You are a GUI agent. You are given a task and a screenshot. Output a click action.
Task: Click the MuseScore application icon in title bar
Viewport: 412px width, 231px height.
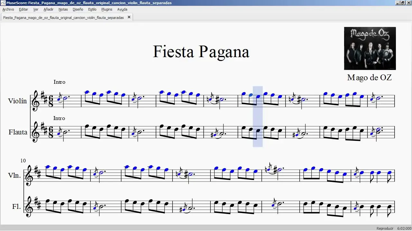coord(3,3)
